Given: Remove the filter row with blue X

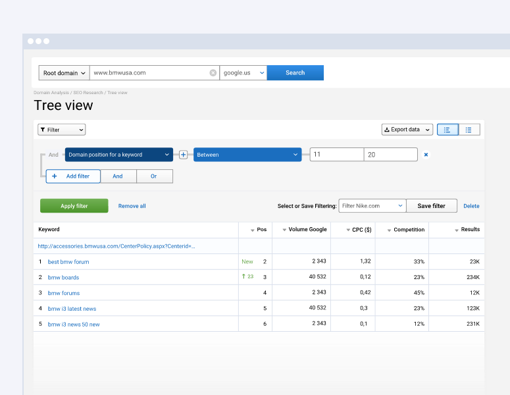Looking at the screenshot, I should pyautogui.click(x=426, y=155).
